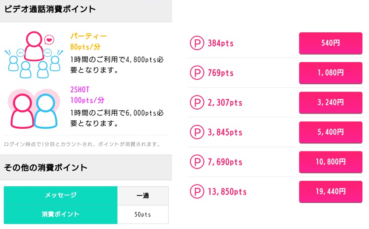
Task: Click the P icon beside 2,307pts
Action: tap(196, 102)
